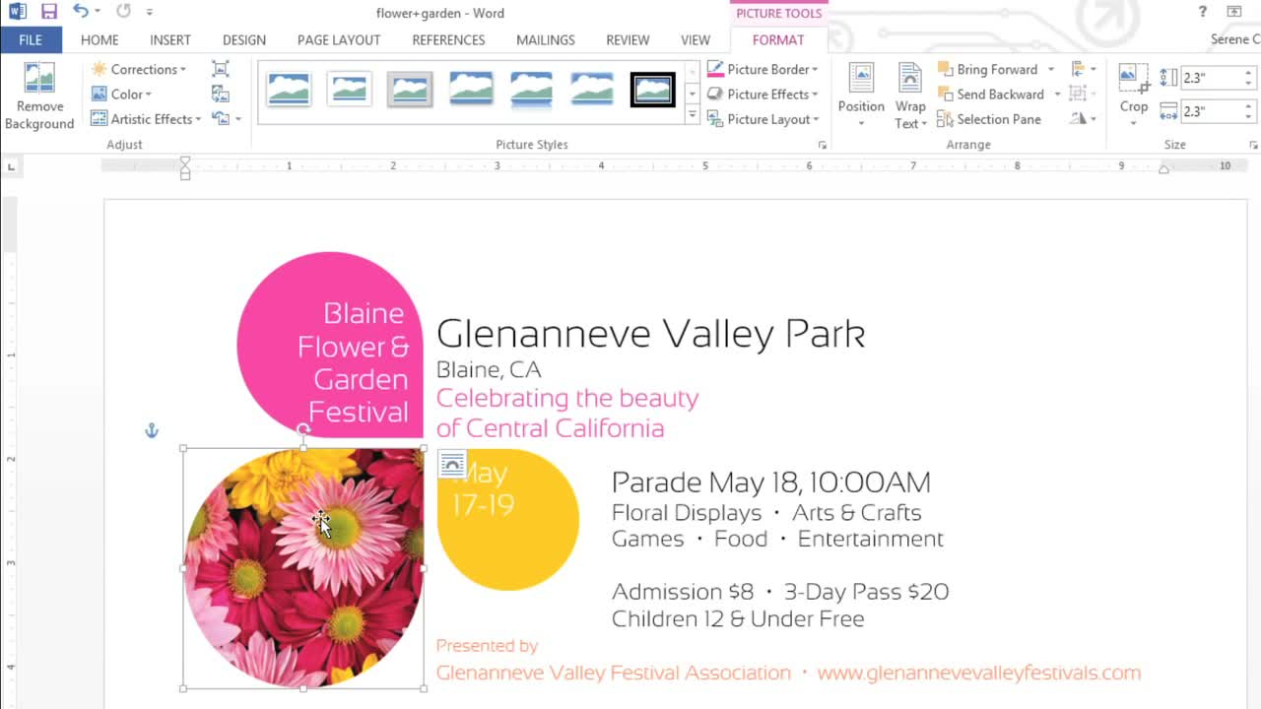1261x709 pixels.
Task: Apply the first picture style thumbnail
Action: (289, 90)
